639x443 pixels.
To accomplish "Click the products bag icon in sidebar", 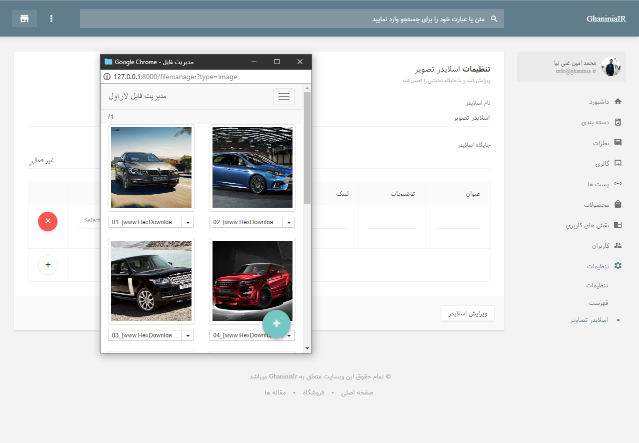I will pos(617,204).
